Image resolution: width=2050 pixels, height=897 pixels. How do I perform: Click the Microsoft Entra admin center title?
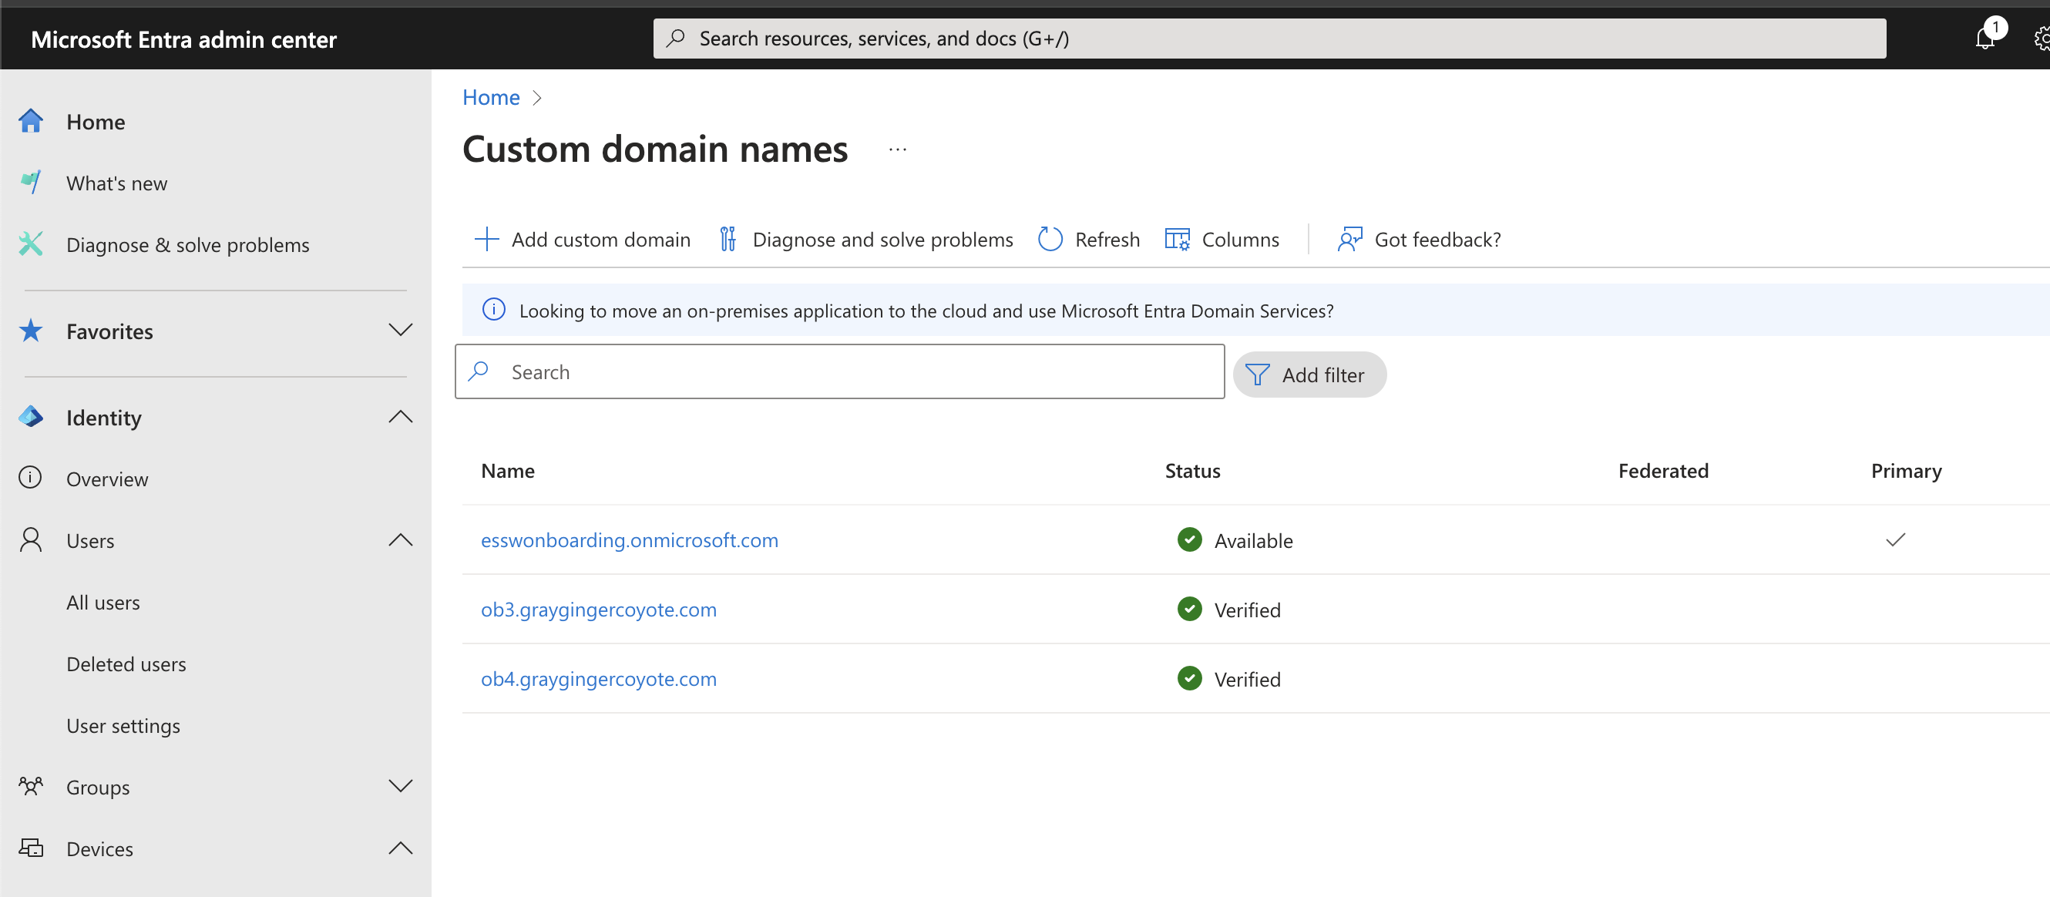[183, 39]
